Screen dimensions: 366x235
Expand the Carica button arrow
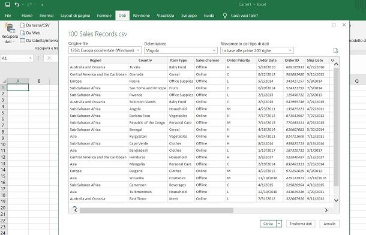279,224
